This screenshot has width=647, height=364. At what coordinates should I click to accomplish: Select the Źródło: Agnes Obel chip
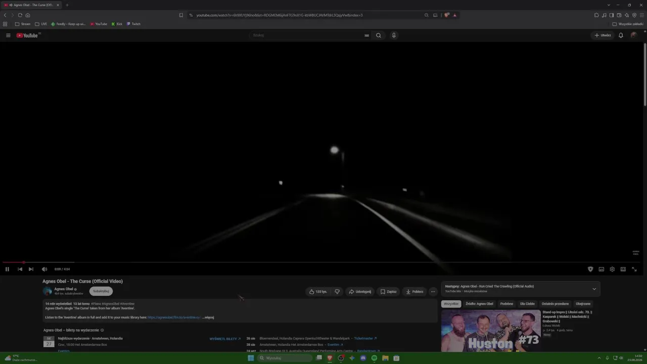pyautogui.click(x=479, y=304)
